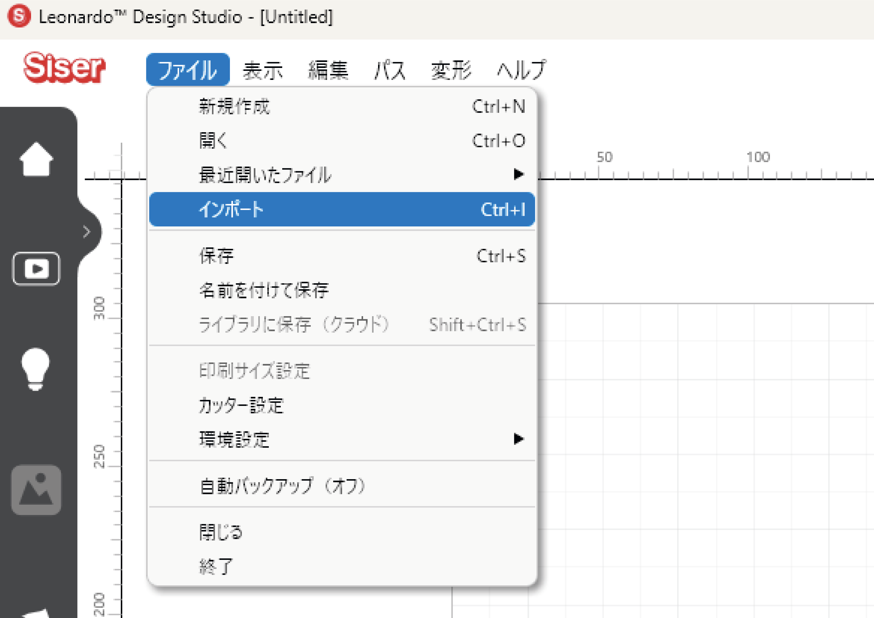Click the lightbulb tips icon

tap(35, 369)
